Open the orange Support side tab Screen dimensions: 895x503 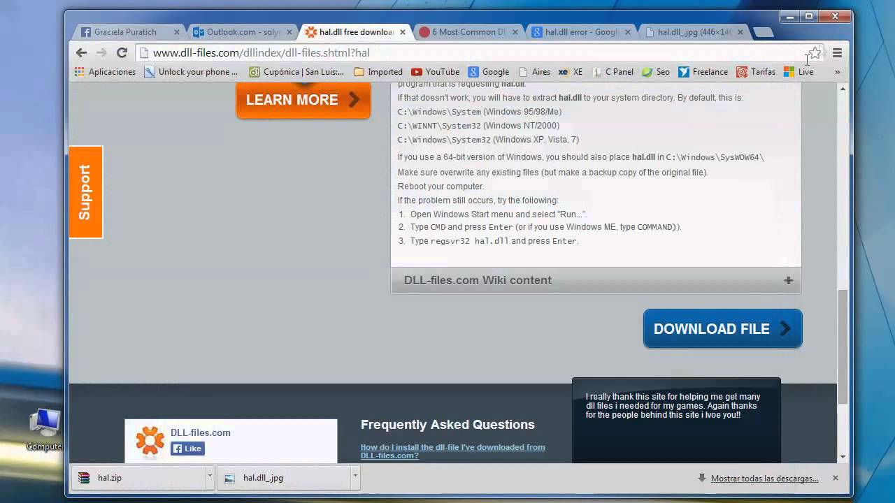pyautogui.click(x=85, y=192)
